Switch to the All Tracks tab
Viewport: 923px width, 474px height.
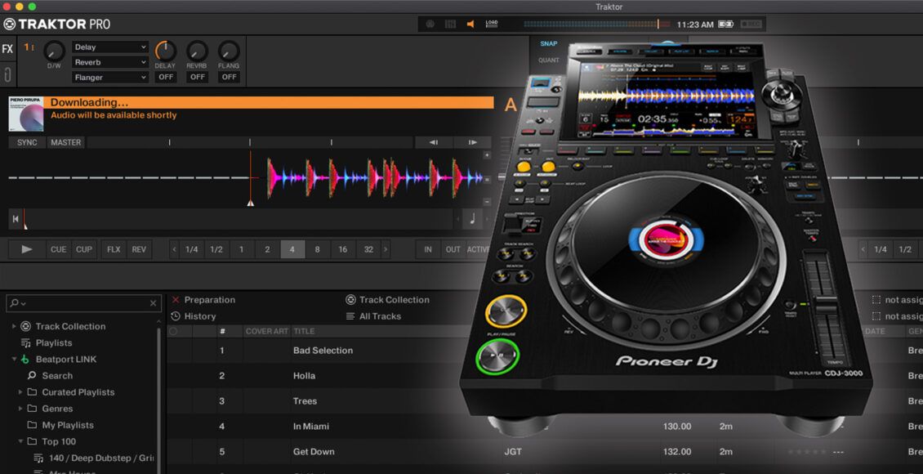[380, 316]
